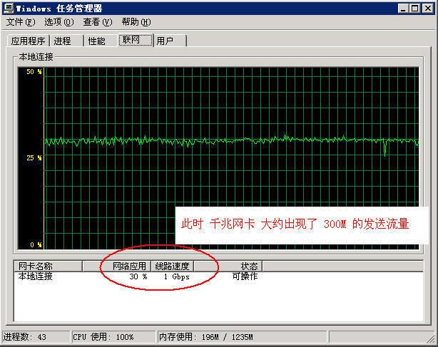This screenshot has height=347, width=438.
Task: Click the window resize grip
Action: (x=431, y=339)
